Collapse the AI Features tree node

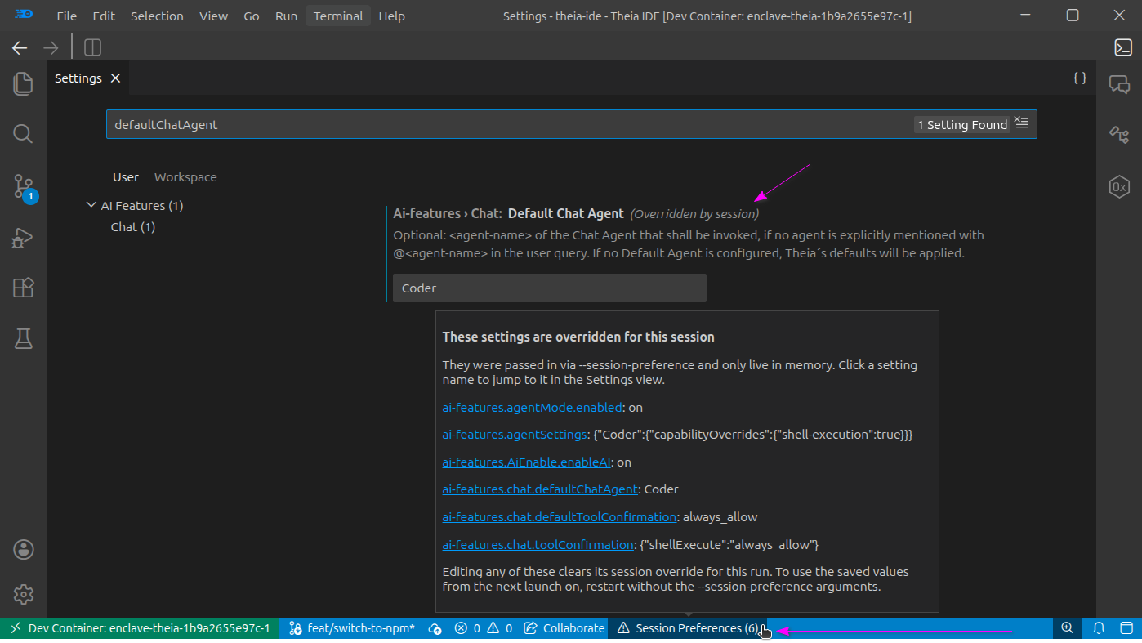tap(91, 205)
